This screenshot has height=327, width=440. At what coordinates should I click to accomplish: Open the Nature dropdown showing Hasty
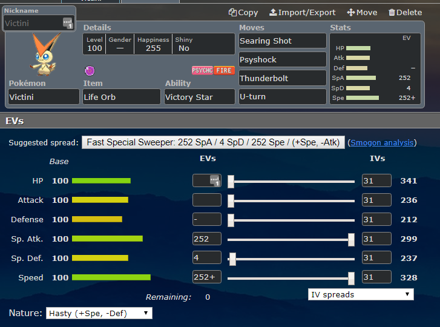99,313
